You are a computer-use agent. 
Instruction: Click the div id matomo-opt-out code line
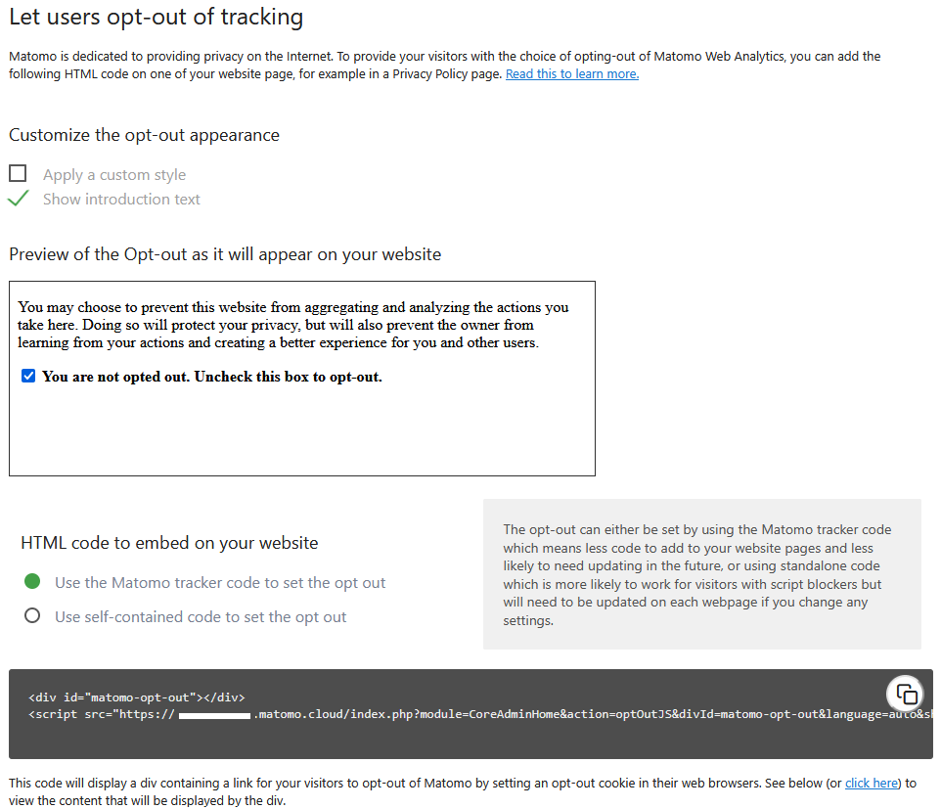pos(136,697)
